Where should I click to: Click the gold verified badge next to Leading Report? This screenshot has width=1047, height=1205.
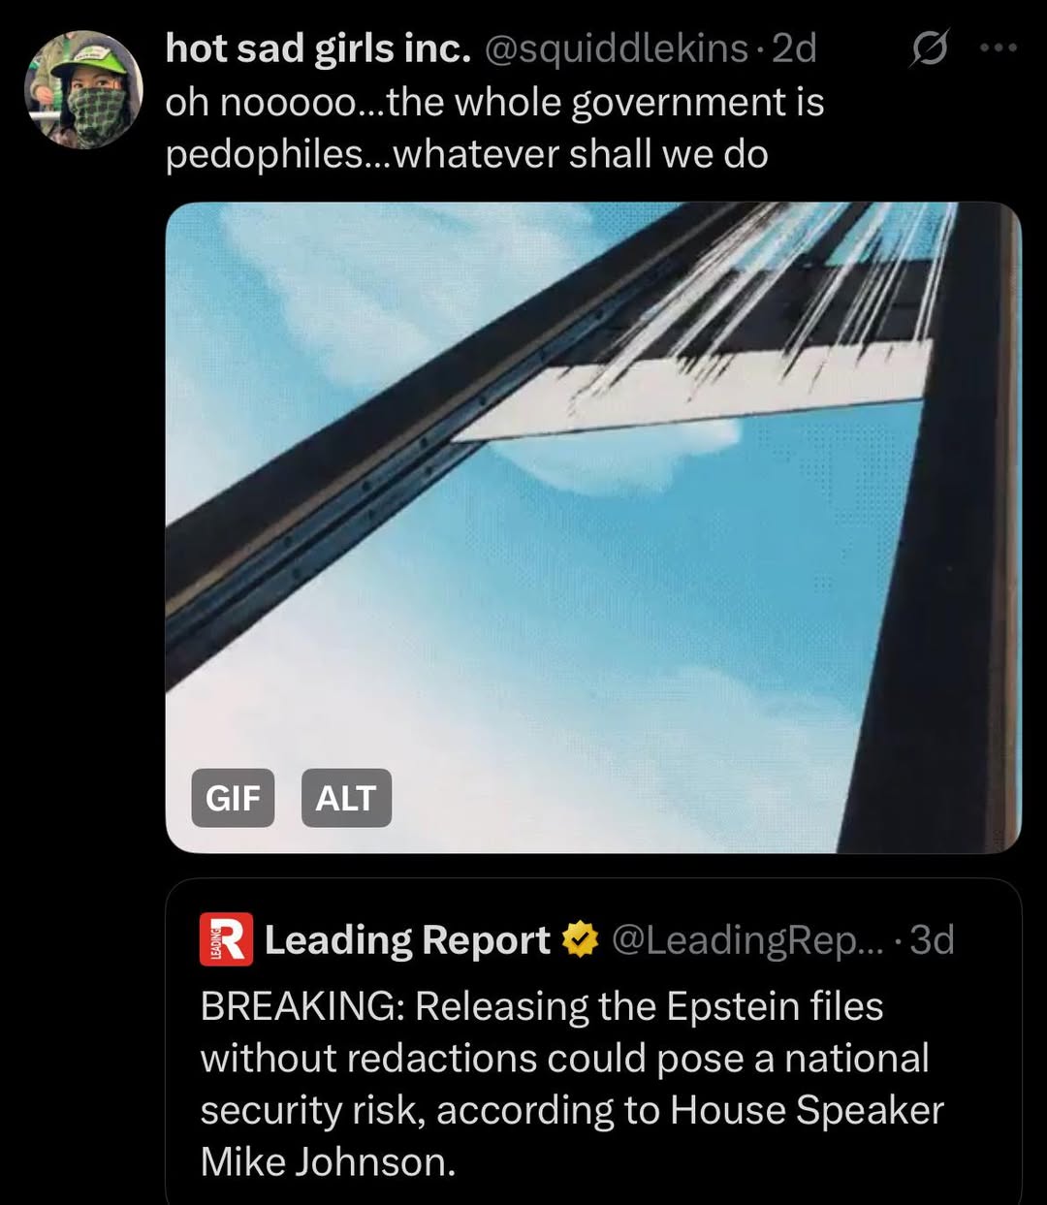[580, 940]
